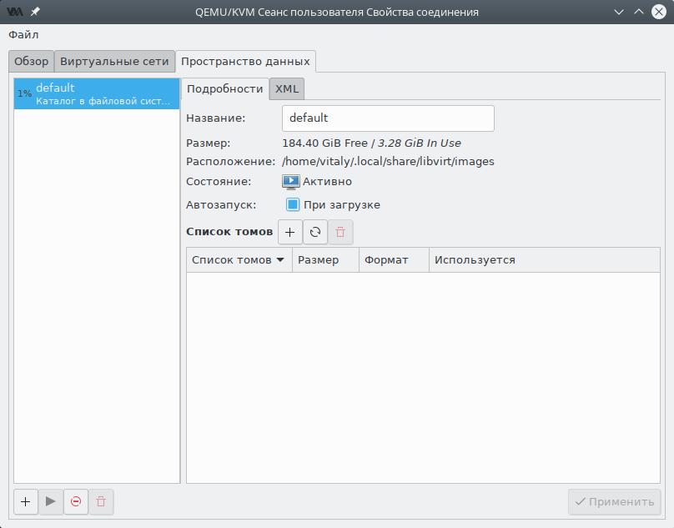The height and width of the screenshot is (528, 674).
Task: Toggle the autostart 'При загрузке' checkbox
Action: click(293, 204)
